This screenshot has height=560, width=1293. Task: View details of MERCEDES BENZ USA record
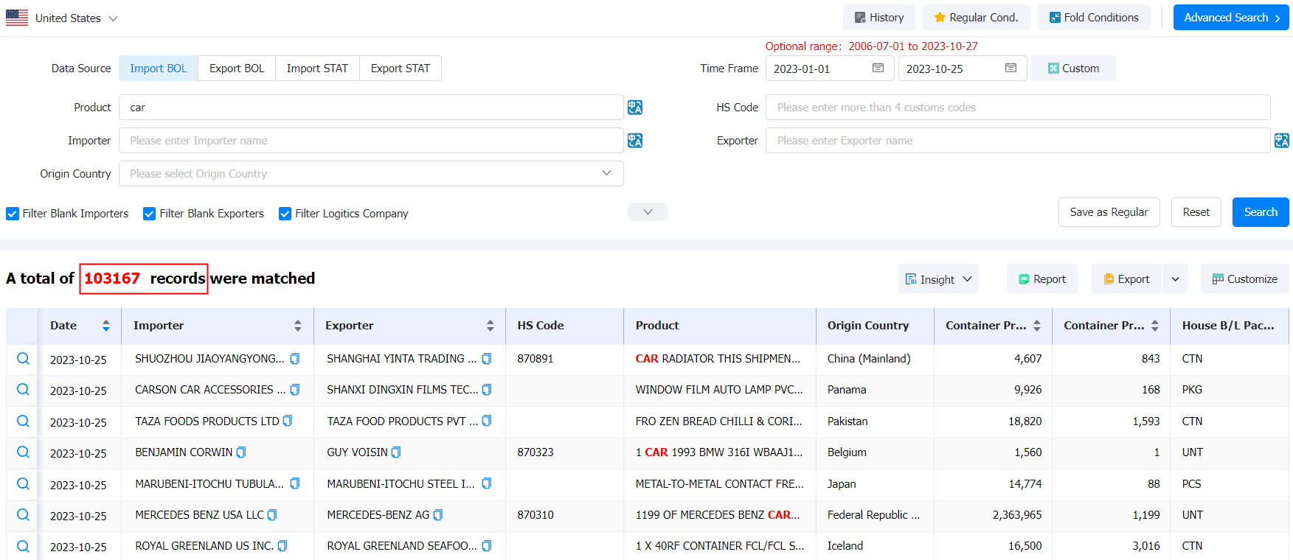[x=23, y=515]
